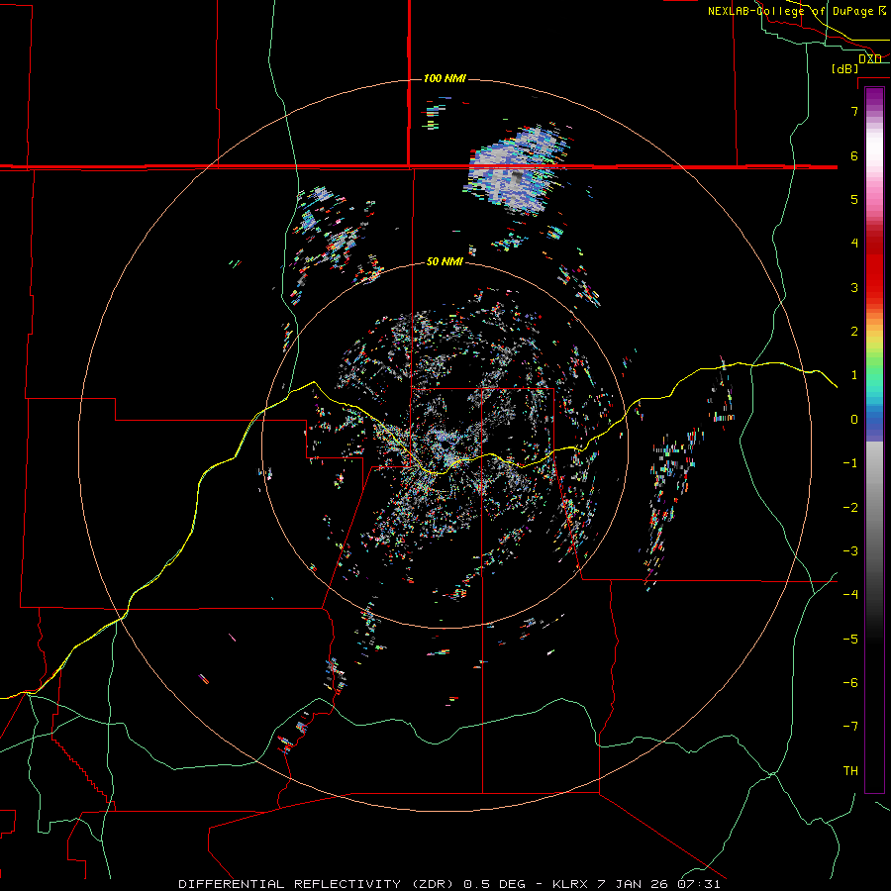The height and width of the screenshot is (891, 891).
Task: Click the 5 value on the ZDR scale
Action: (854, 199)
